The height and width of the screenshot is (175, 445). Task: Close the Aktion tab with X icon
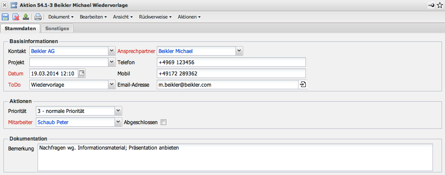pyautogui.click(x=5, y=5)
